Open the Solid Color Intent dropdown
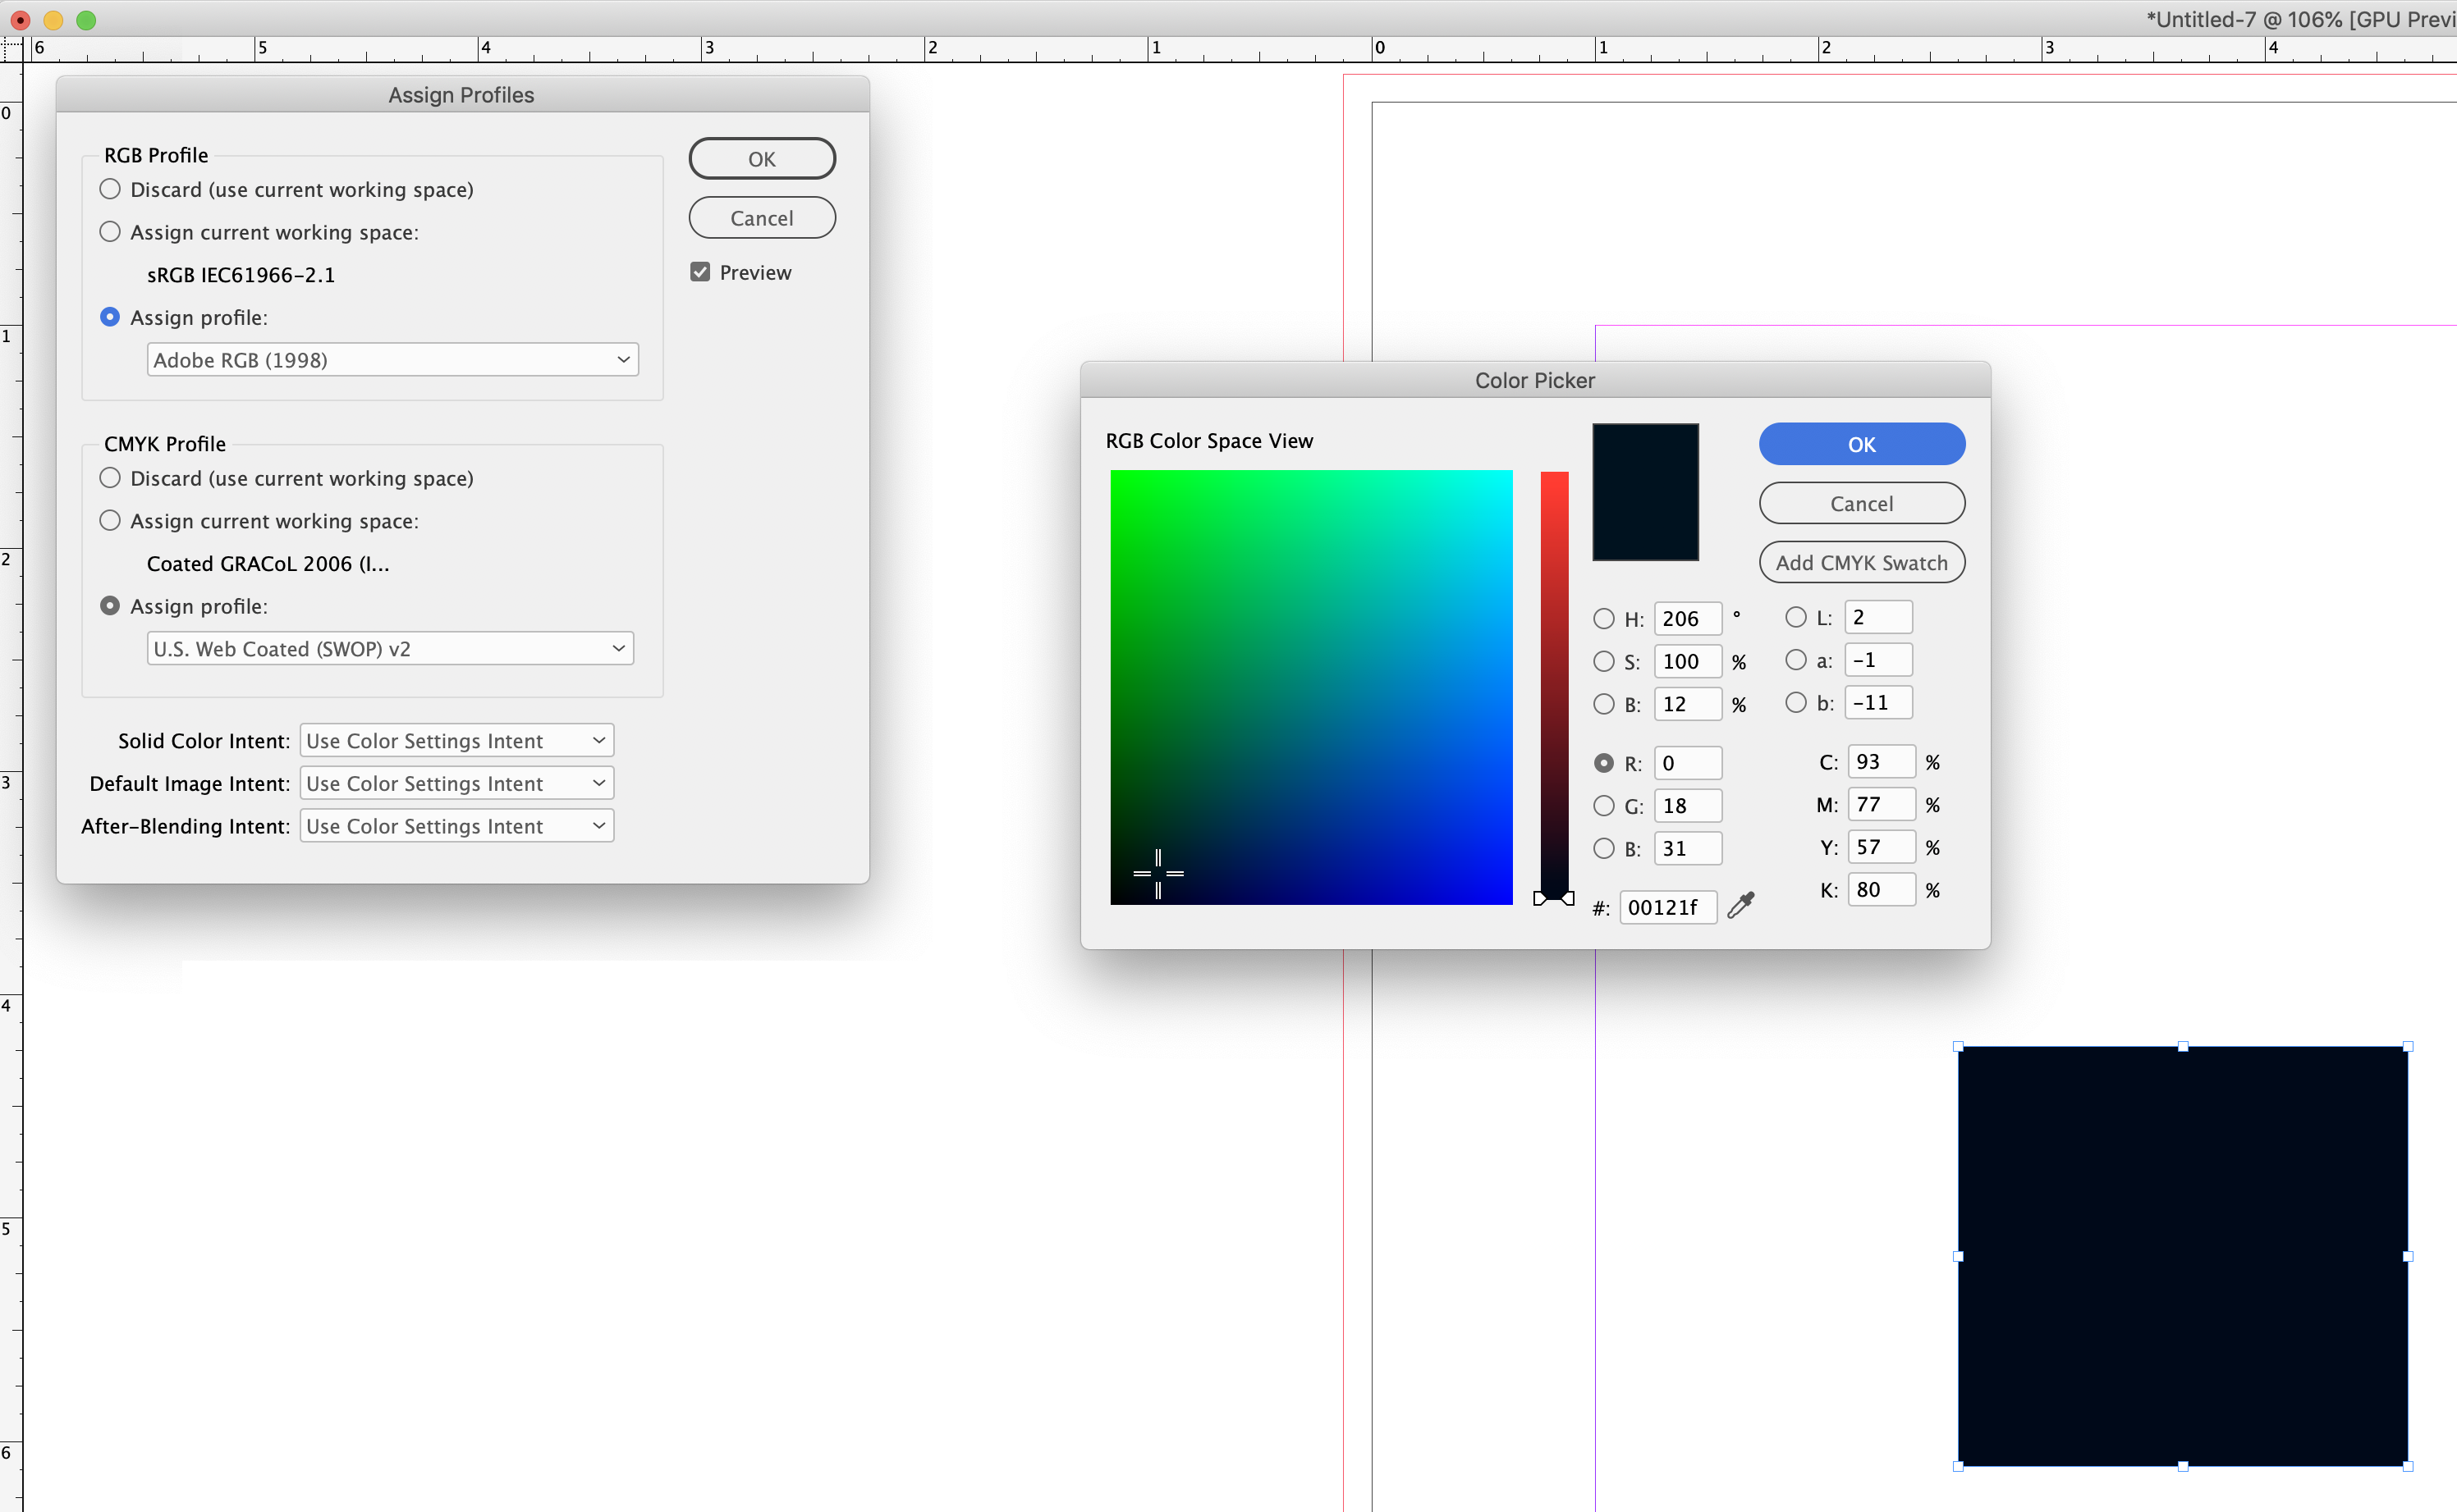The width and height of the screenshot is (2457, 1512). click(455, 739)
